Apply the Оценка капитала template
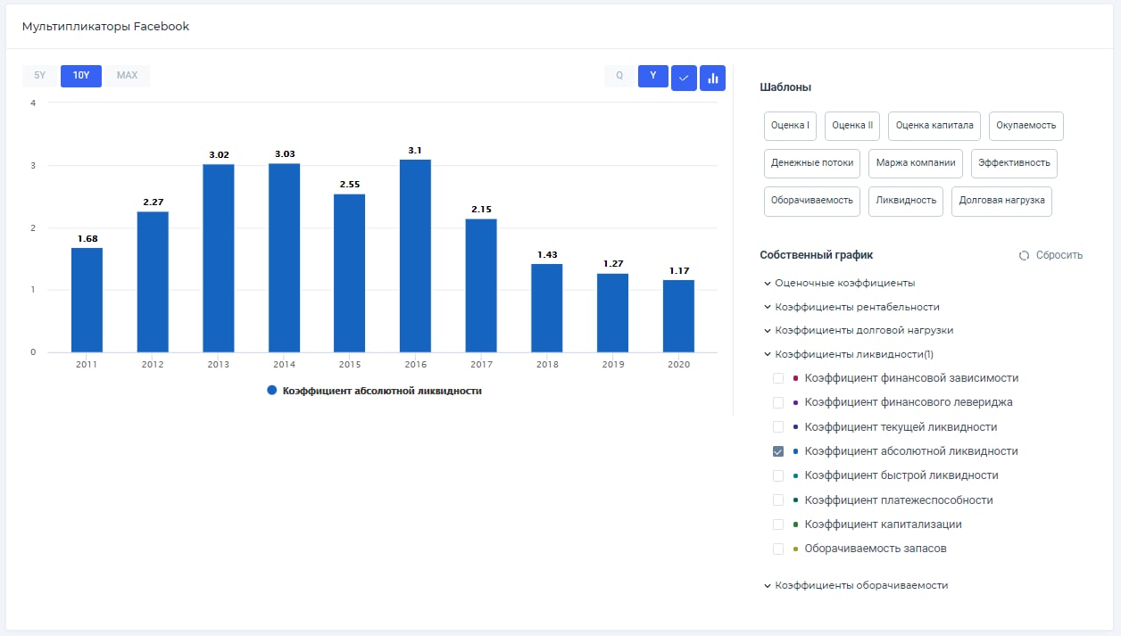Image resolution: width=1121 pixels, height=636 pixels. tap(934, 126)
